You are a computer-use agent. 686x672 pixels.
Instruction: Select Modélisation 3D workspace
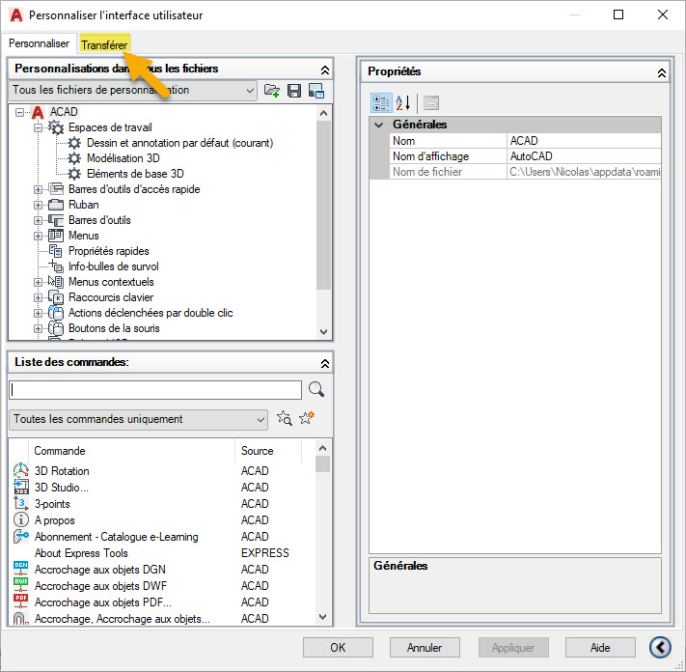click(123, 158)
